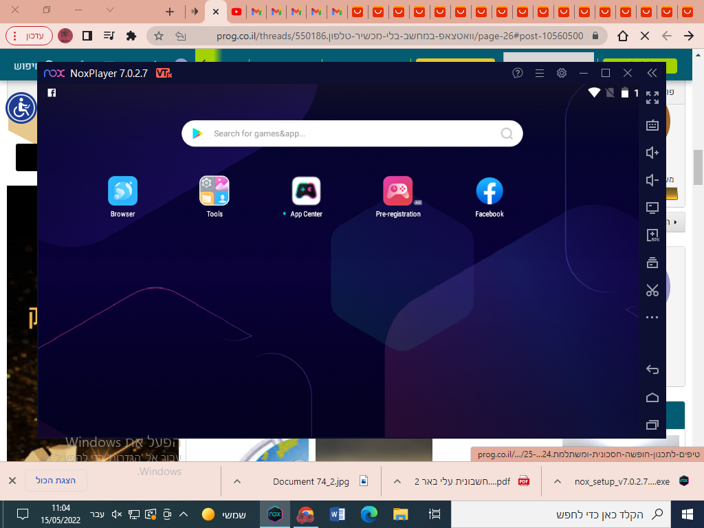
Task: Open the downloaded חשבונית pdf file
Action: tap(463, 481)
